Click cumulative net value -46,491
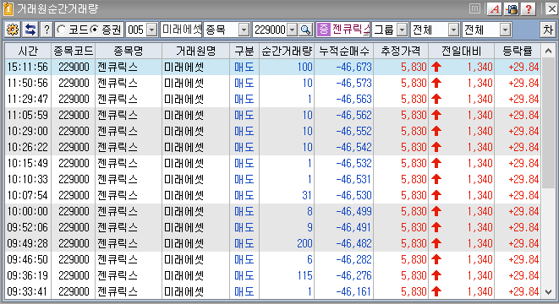 coord(353,227)
